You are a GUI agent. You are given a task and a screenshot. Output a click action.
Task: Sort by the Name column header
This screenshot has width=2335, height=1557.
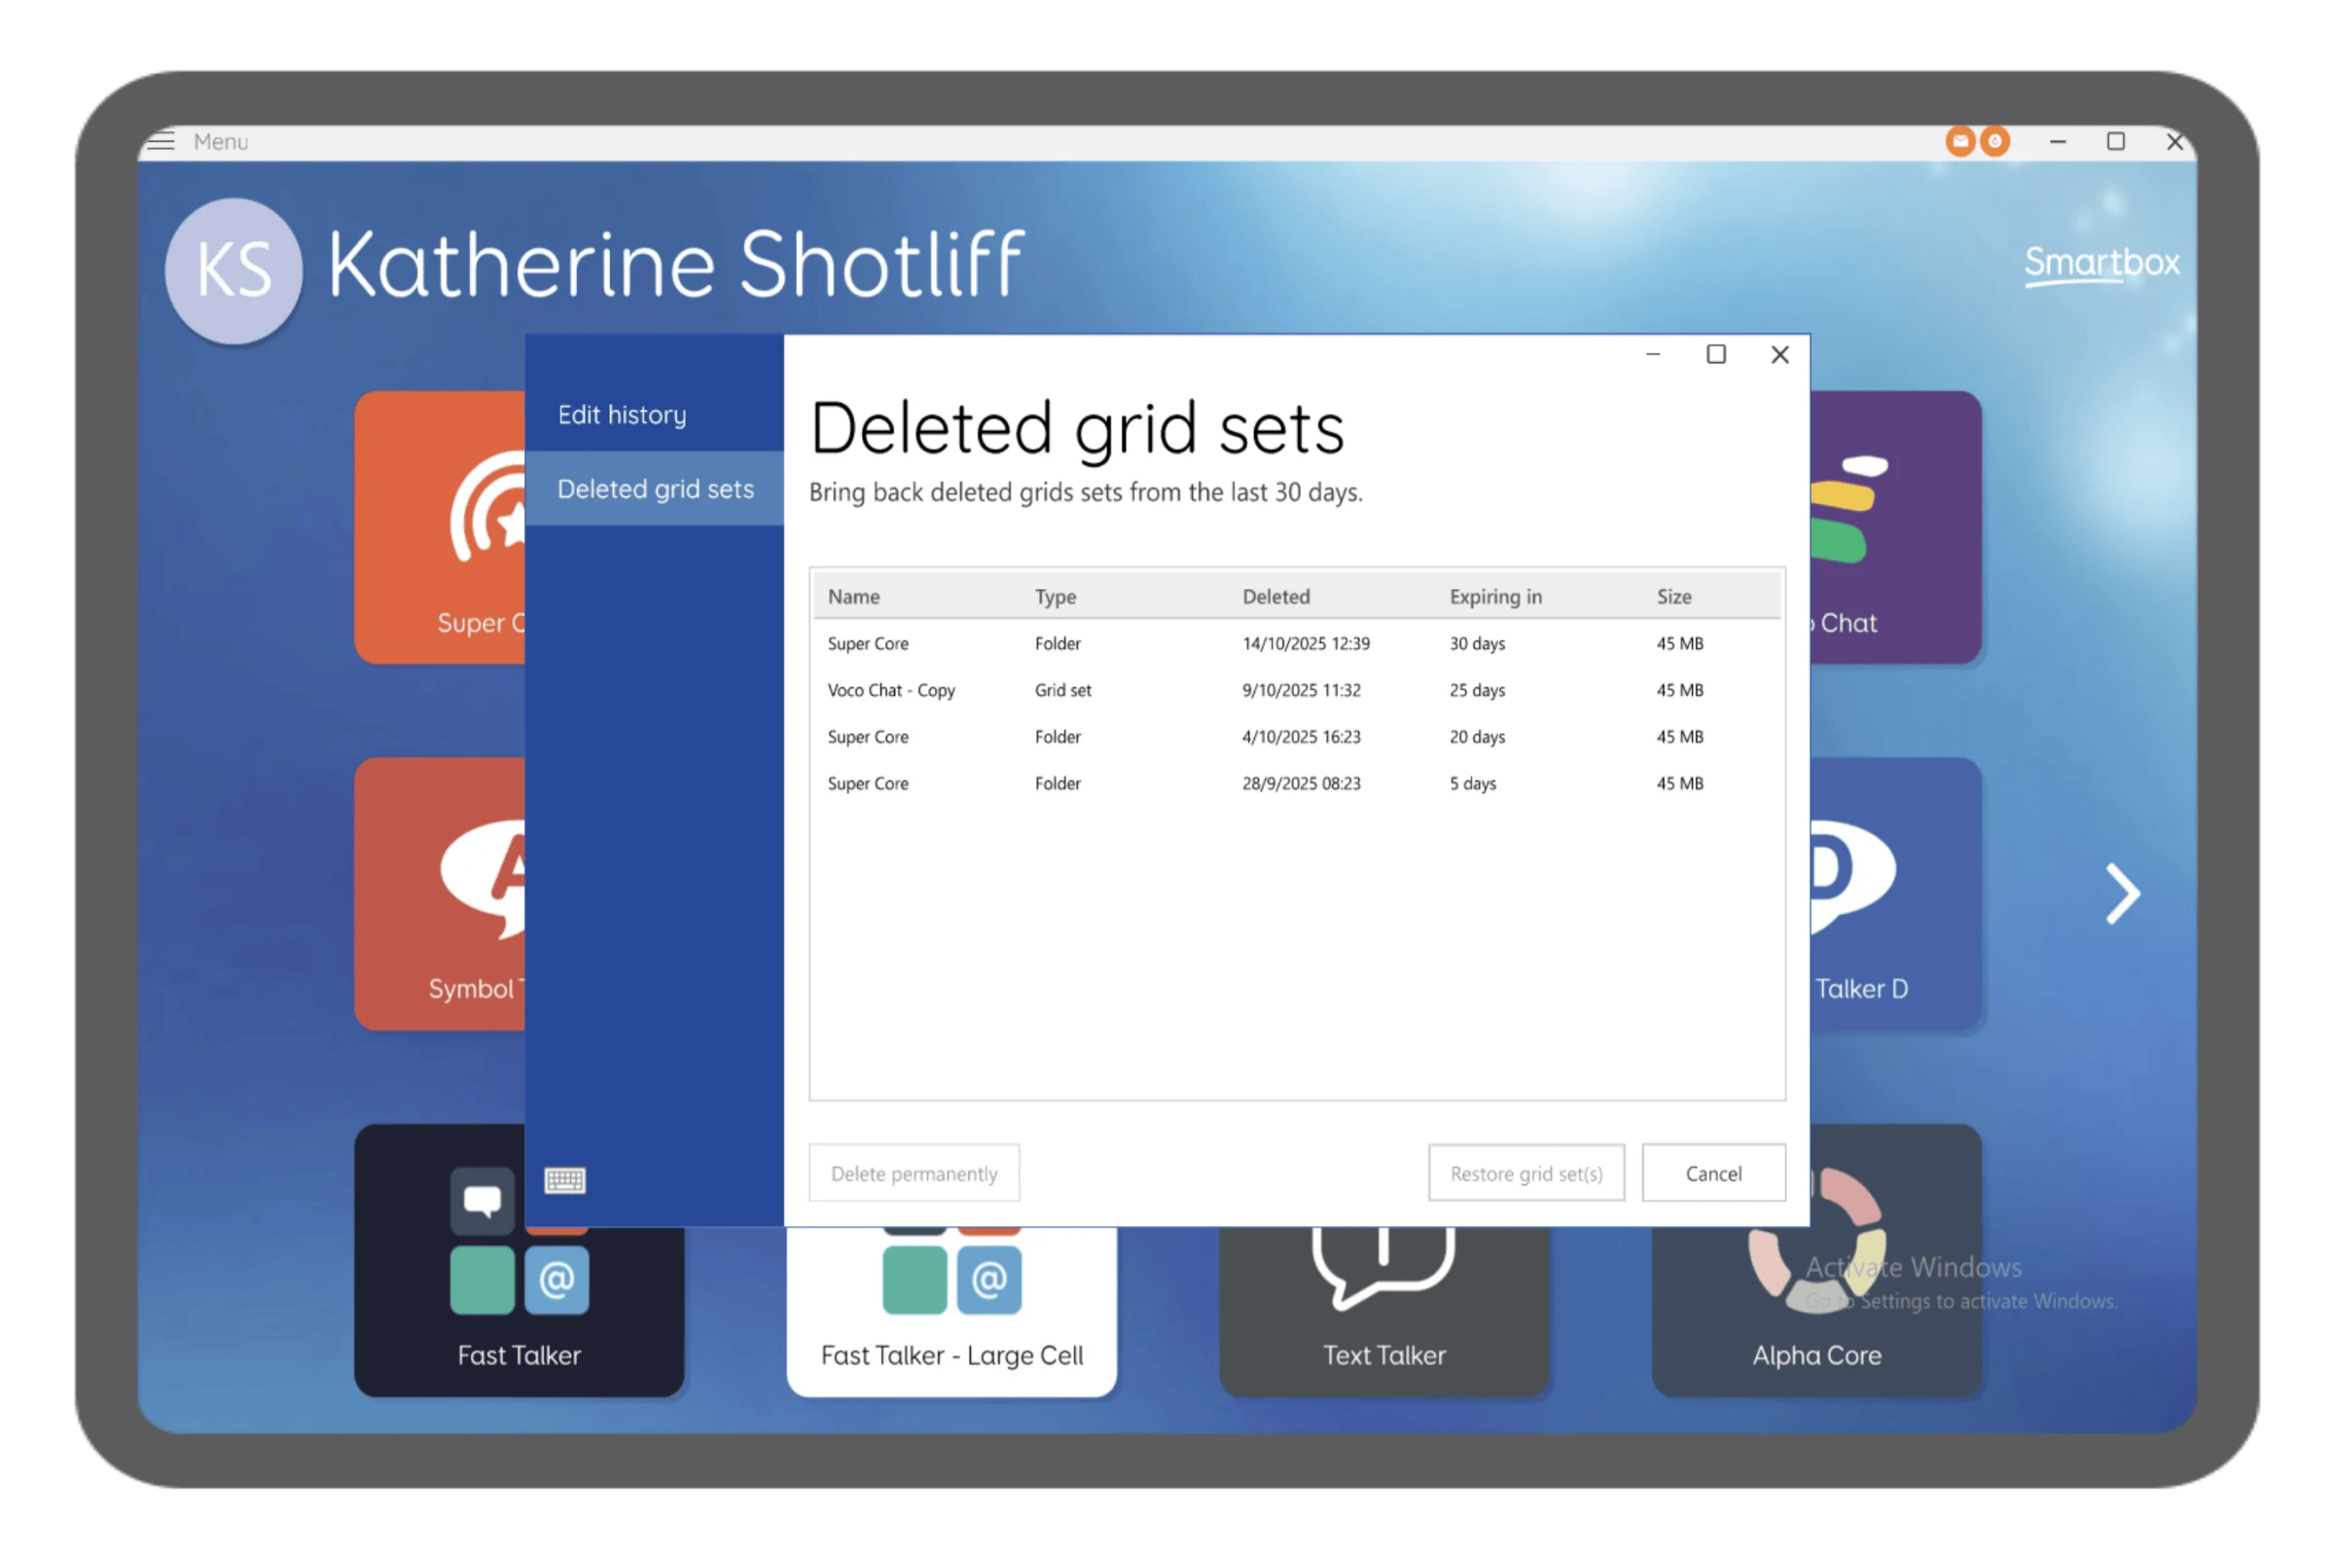854,597
